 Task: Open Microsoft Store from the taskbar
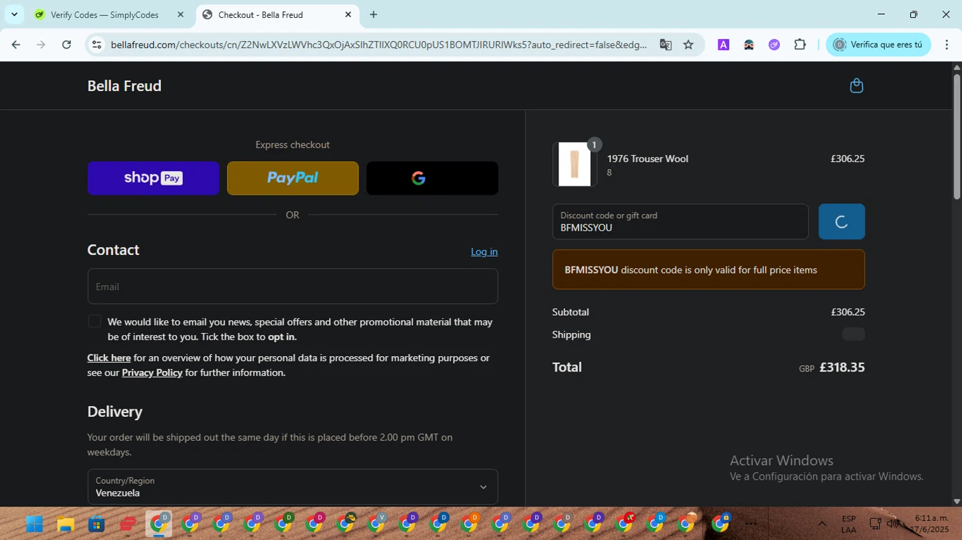(96, 524)
